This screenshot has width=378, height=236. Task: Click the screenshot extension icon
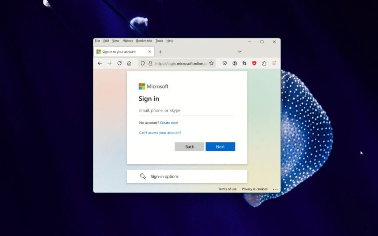tap(244, 63)
